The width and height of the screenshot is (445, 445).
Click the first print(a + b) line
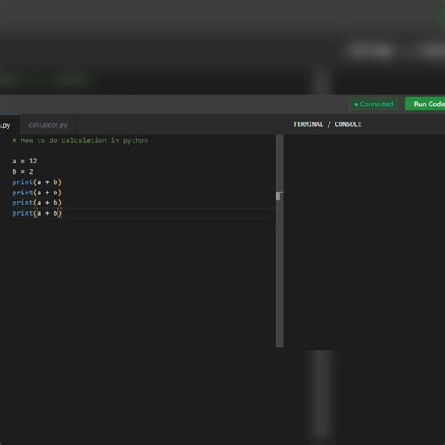coord(37,182)
